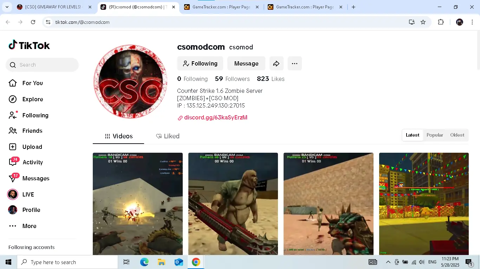Close the csomod TikTok tab

coord(174,7)
